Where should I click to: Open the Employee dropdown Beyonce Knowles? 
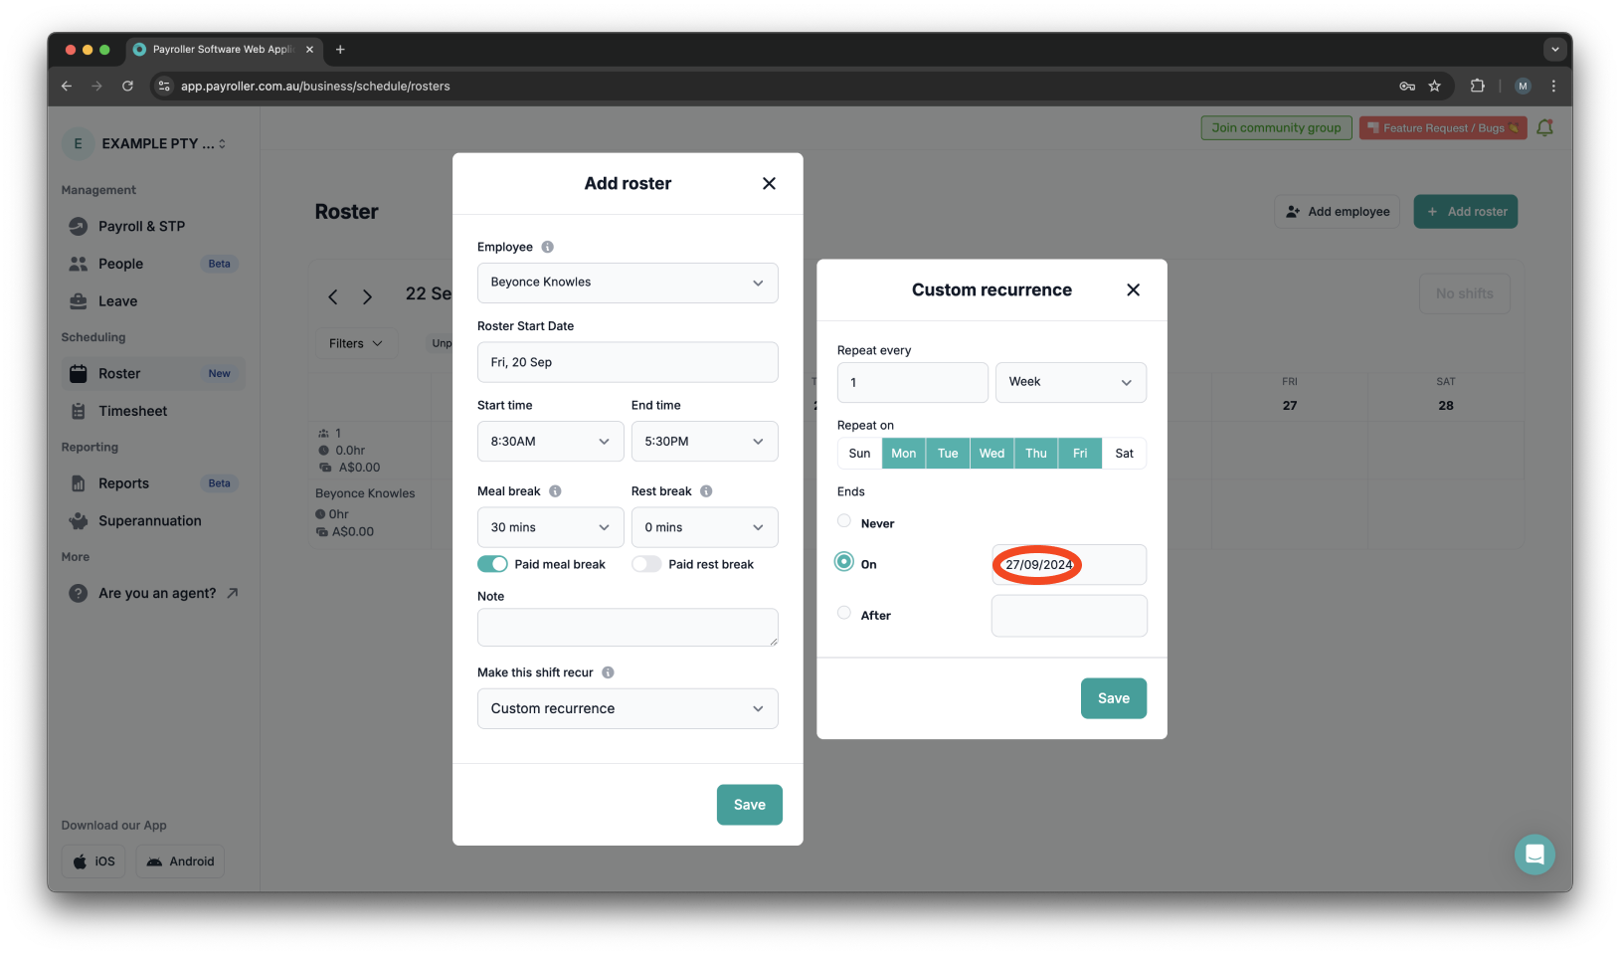628,283
